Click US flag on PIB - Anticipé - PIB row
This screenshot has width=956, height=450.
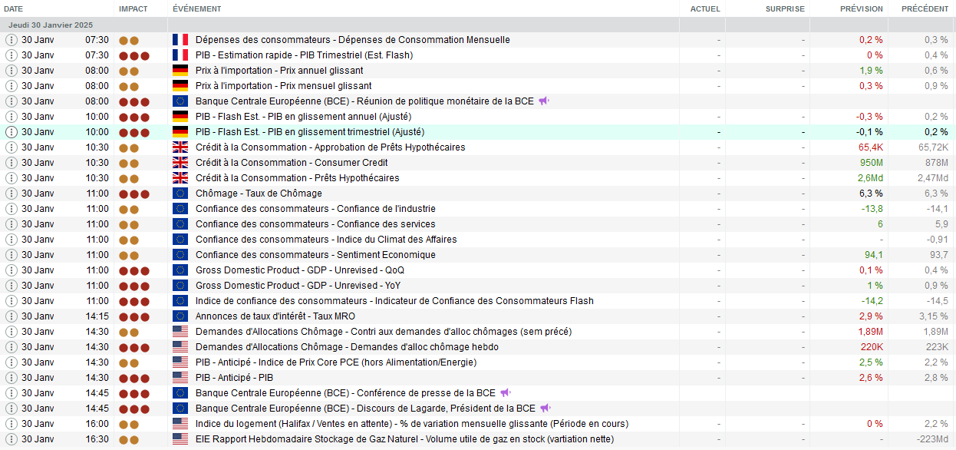click(180, 378)
